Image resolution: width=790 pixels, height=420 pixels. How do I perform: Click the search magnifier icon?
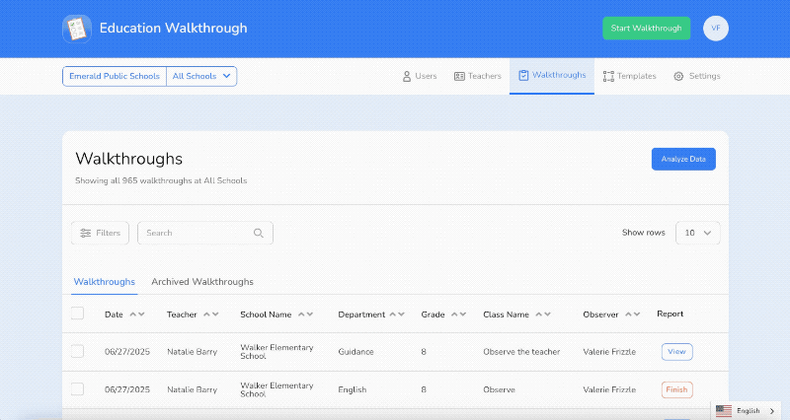[259, 234]
